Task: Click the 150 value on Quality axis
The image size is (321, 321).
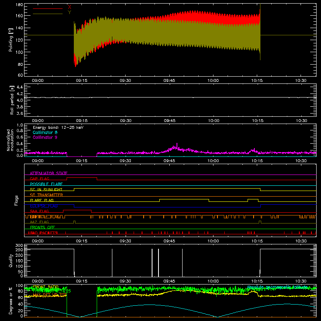Action: 19,261
